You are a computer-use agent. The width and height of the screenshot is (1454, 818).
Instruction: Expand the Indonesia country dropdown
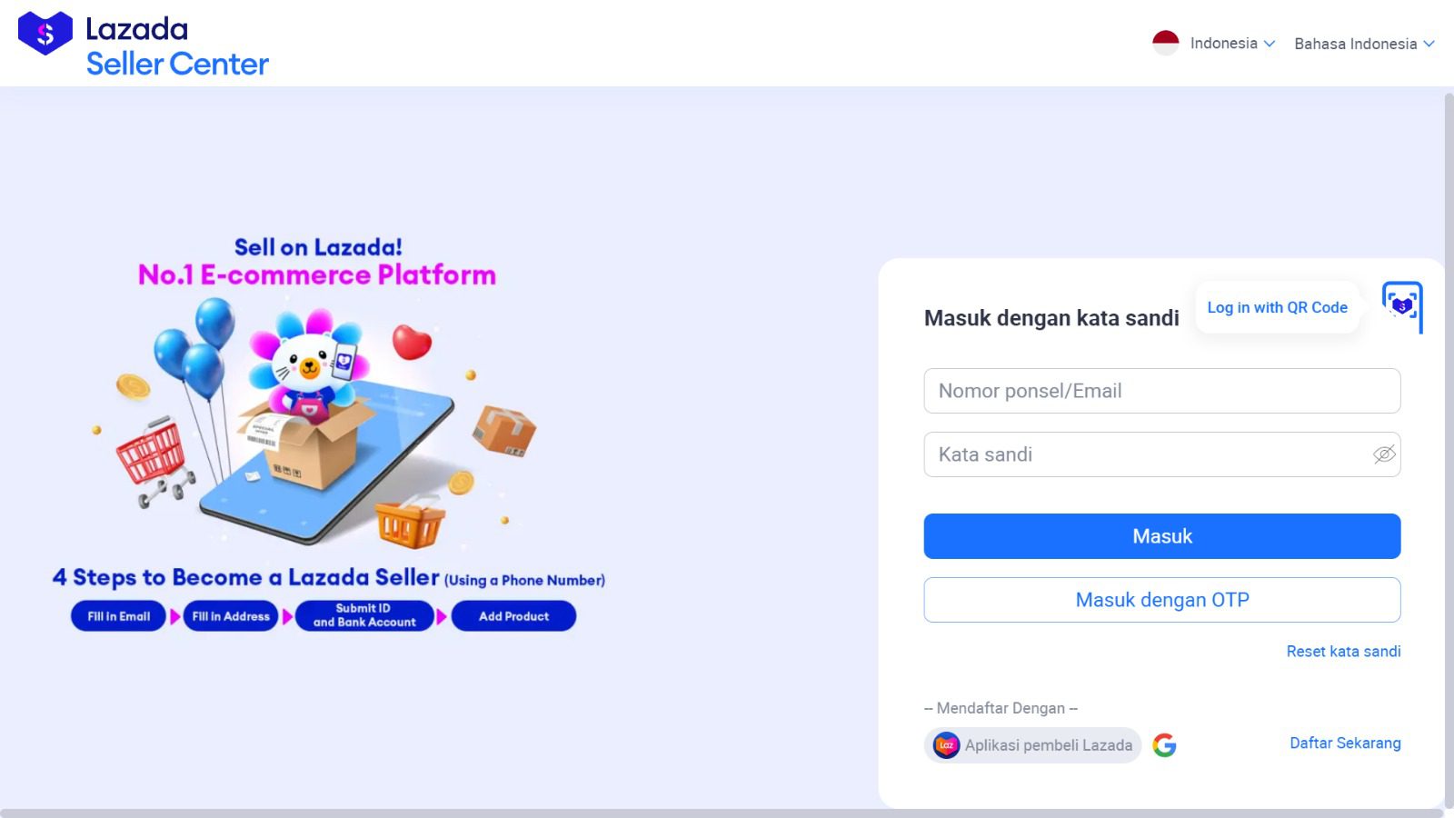[x=1270, y=43]
